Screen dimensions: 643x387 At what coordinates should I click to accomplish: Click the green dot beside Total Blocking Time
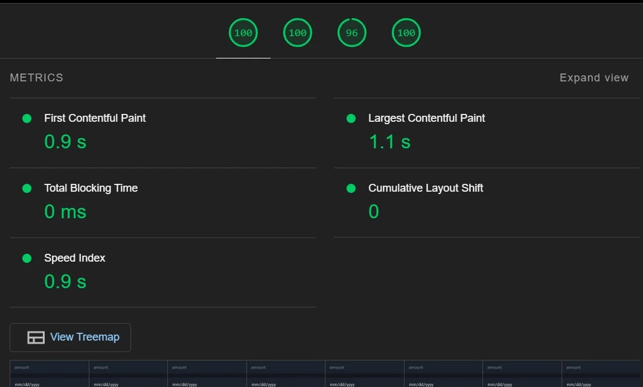pyautogui.click(x=27, y=189)
